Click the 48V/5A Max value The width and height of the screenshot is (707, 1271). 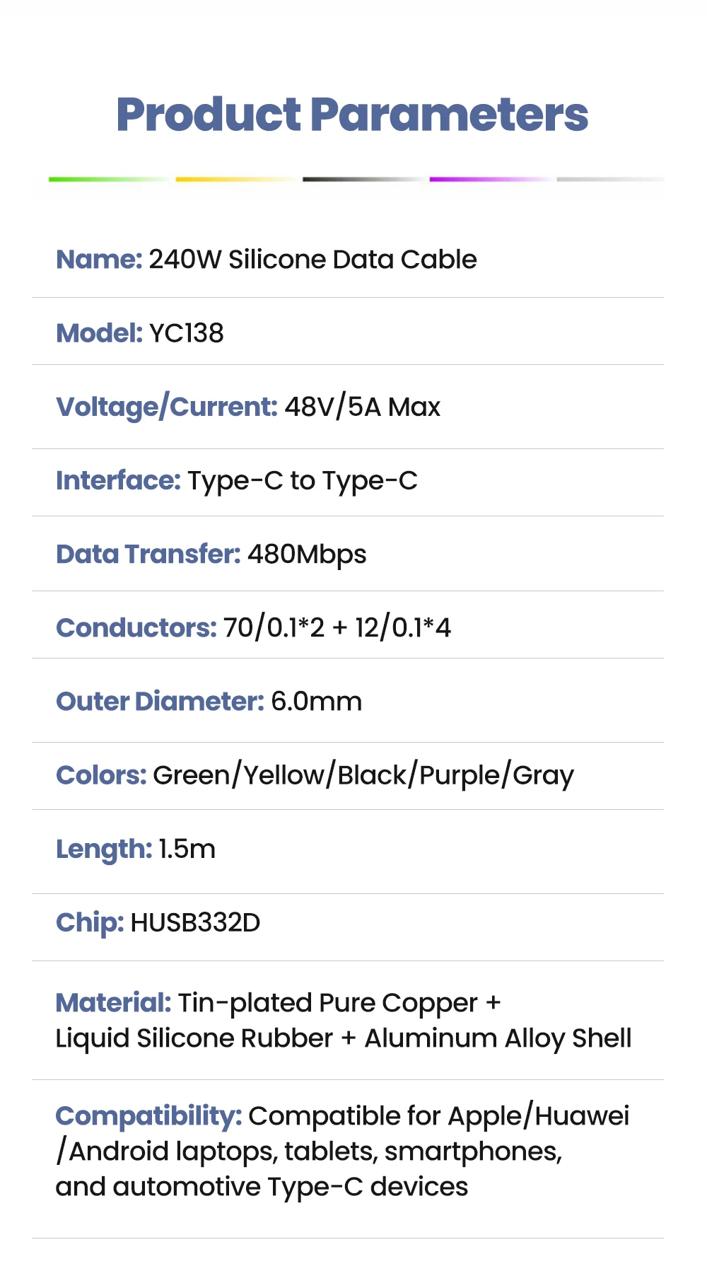362,407
